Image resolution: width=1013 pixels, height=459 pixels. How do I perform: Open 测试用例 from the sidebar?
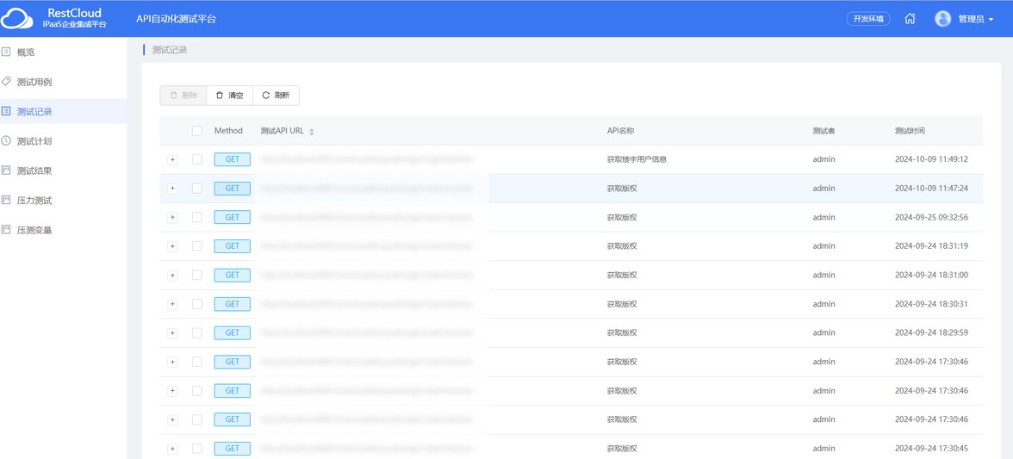tap(34, 82)
